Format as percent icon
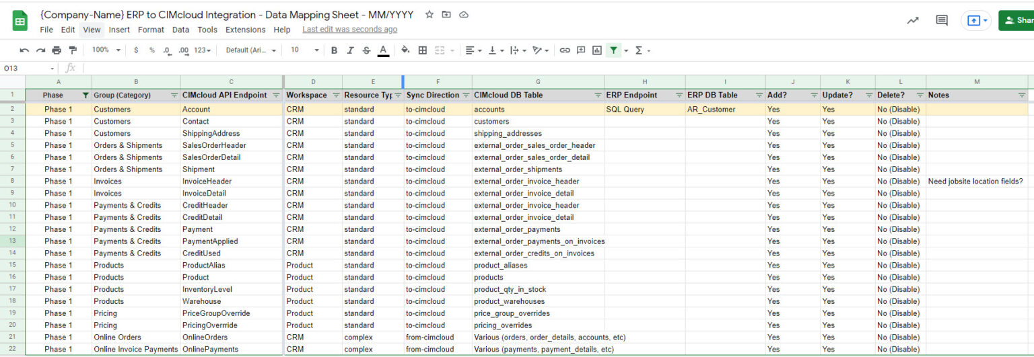 click(x=152, y=50)
